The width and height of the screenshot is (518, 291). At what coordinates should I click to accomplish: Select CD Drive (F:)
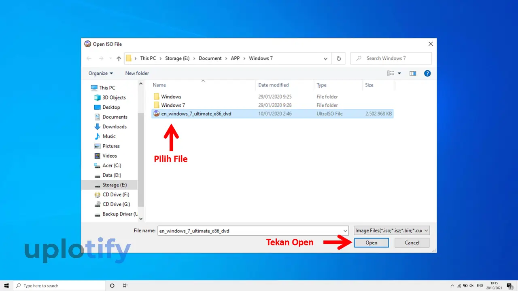[116, 194]
